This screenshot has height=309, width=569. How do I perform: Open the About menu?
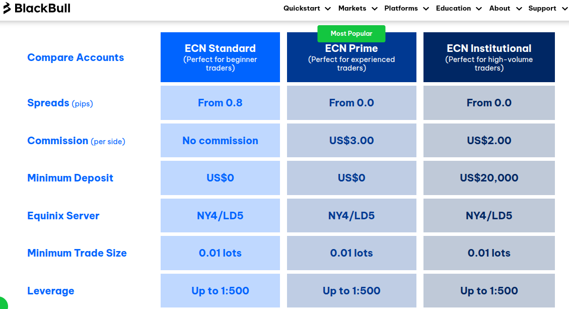pyautogui.click(x=505, y=9)
